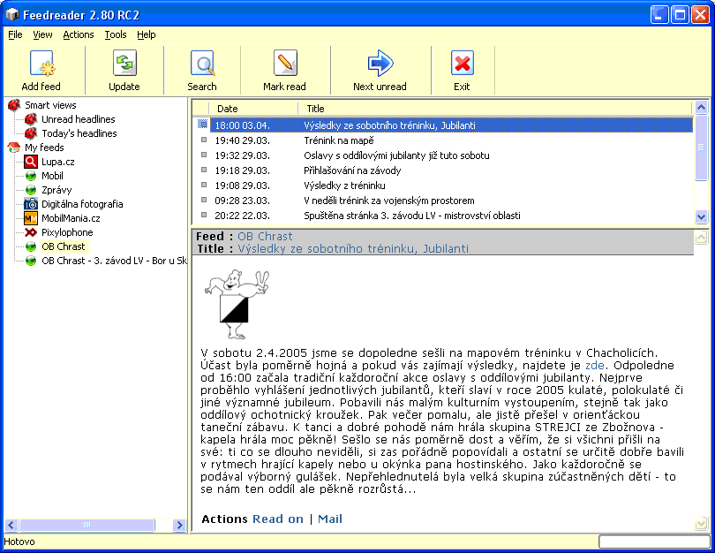Open the Help menu
The height and width of the screenshot is (553, 715).
tap(147, 34)
